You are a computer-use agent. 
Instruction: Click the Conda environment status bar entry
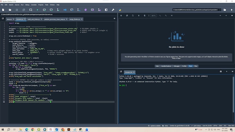coord(180,126)
